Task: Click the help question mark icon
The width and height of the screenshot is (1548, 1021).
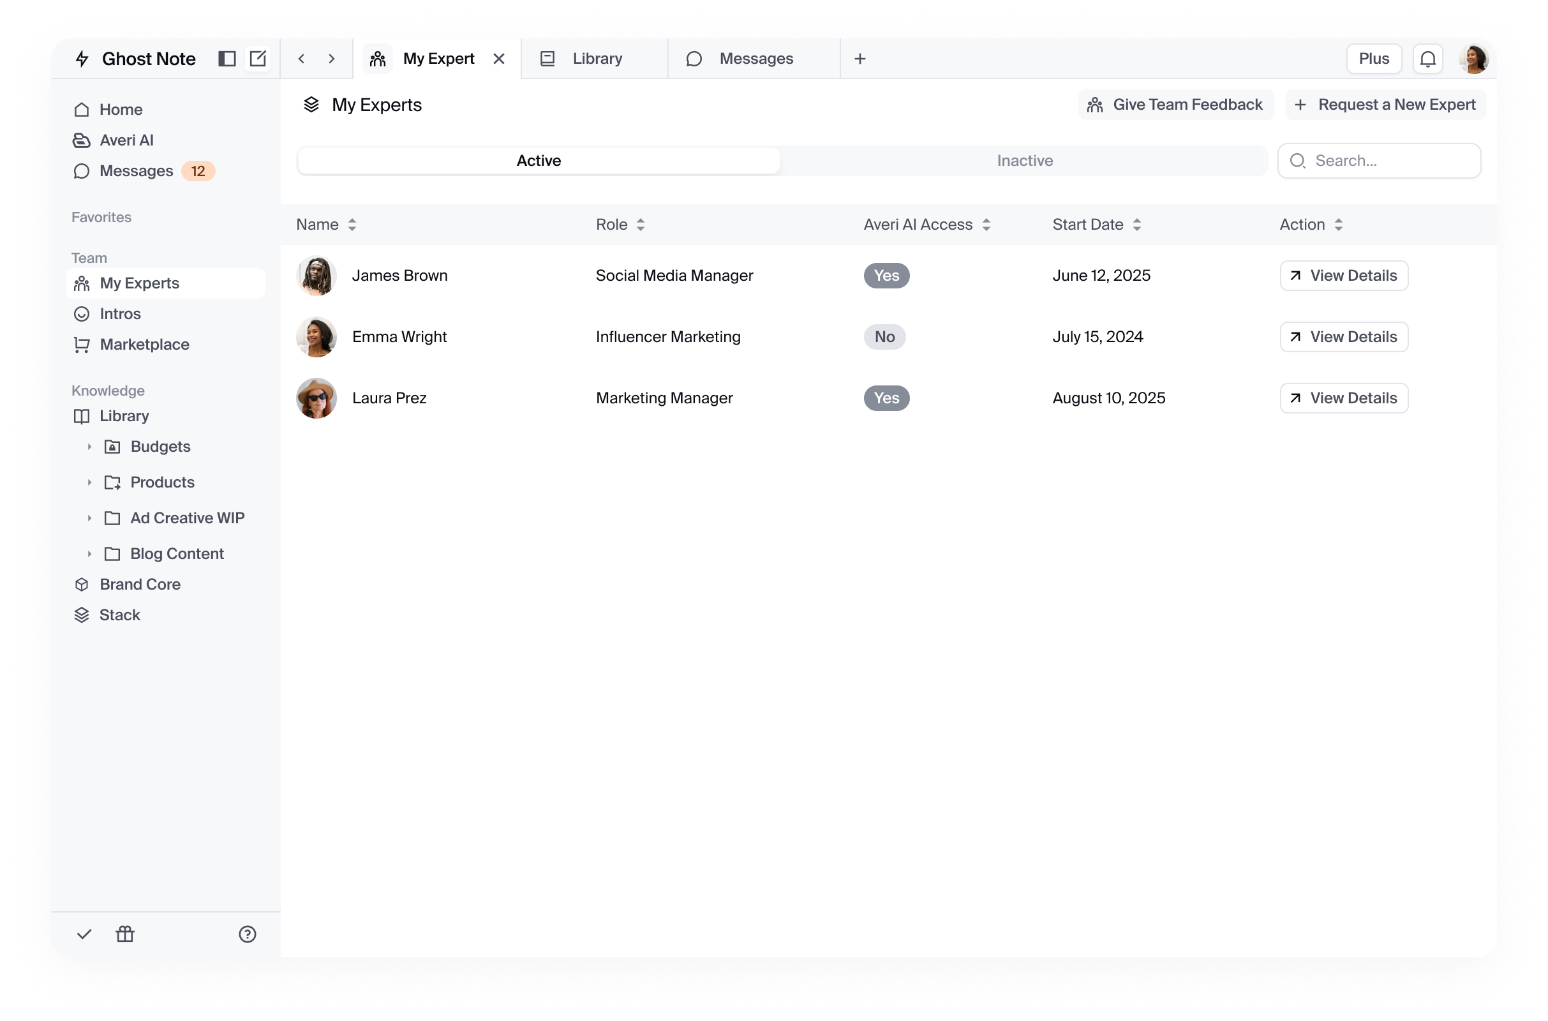Action: click(x=248, y=934)
